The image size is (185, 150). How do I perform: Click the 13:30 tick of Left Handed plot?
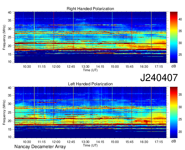click(x=85, y=142)
